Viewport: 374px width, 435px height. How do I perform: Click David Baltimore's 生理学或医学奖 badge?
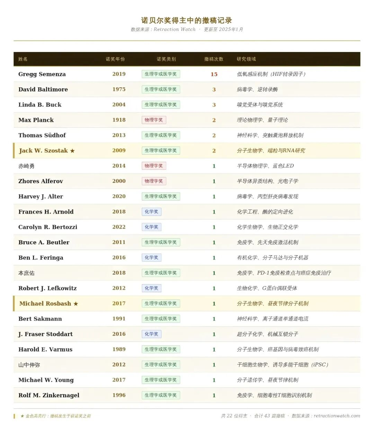[161, 89]
